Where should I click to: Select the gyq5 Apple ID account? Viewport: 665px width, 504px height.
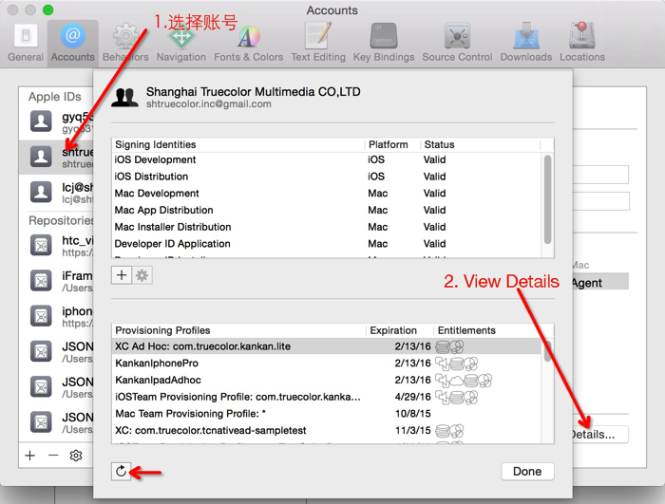coord(56,122)
